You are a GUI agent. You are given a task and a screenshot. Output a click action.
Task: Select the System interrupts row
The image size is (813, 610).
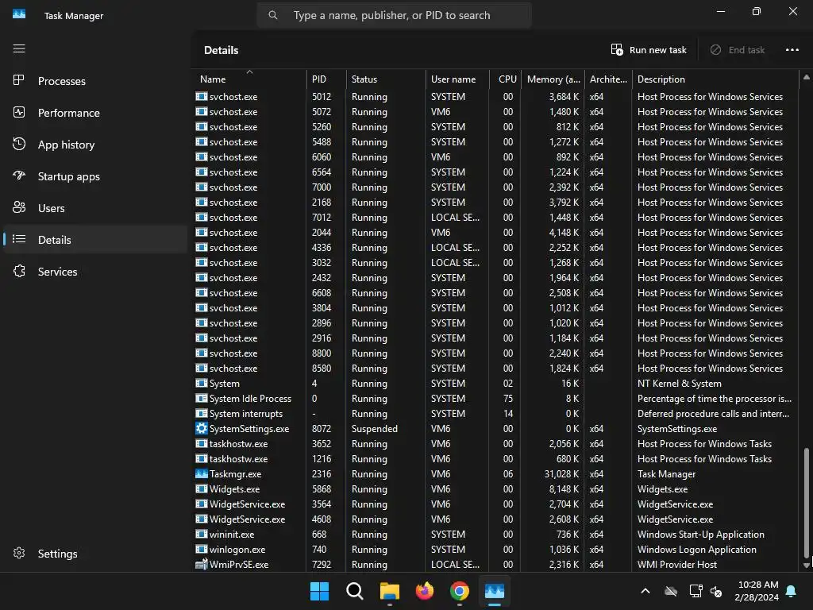(x=496, y=413)
